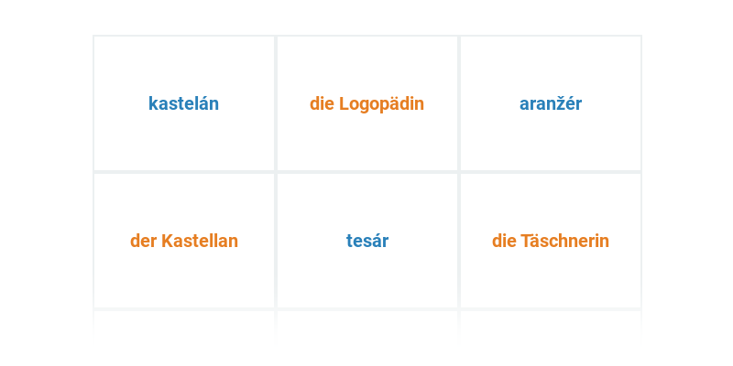The image size is (733, 366).
Task: Pick the orange card right of tesár
Action: coord(551,241)
